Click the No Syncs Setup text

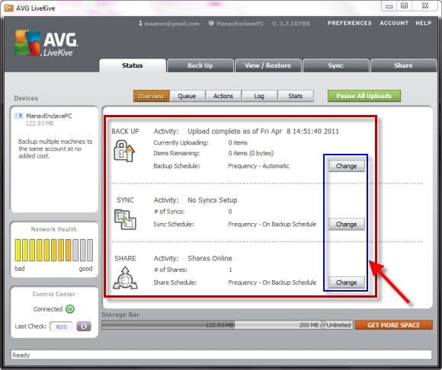(213, 200)
